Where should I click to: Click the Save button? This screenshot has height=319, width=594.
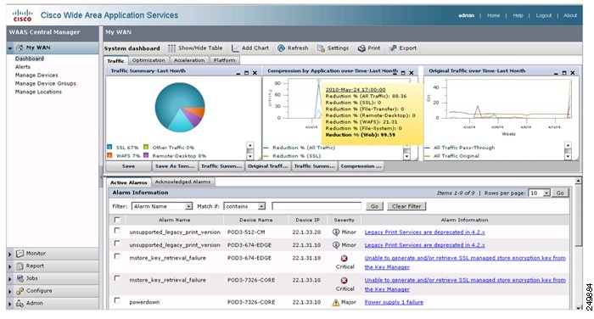[x=128, y=166]
